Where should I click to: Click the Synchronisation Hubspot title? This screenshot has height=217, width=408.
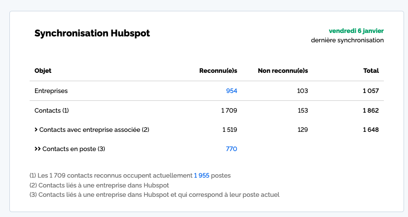92,33
